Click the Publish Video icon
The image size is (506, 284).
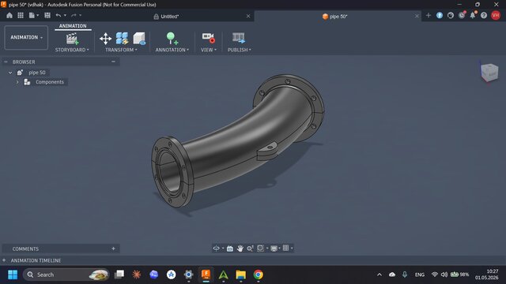[239, 38]
